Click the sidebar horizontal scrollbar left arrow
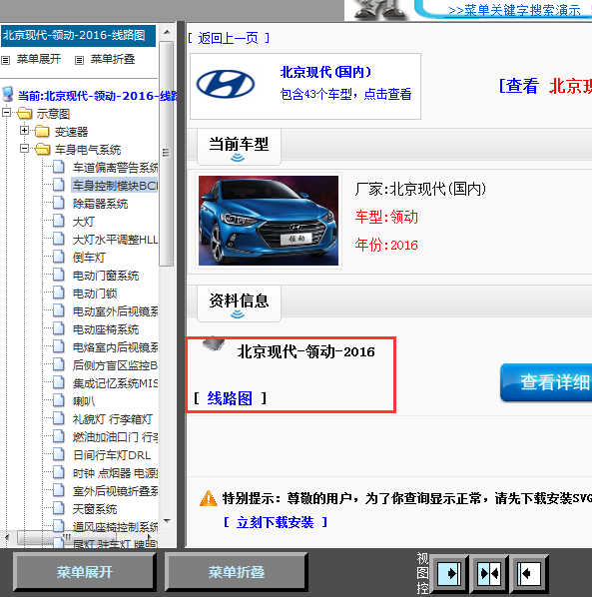The image size is (592, 597). pos(7,538)
